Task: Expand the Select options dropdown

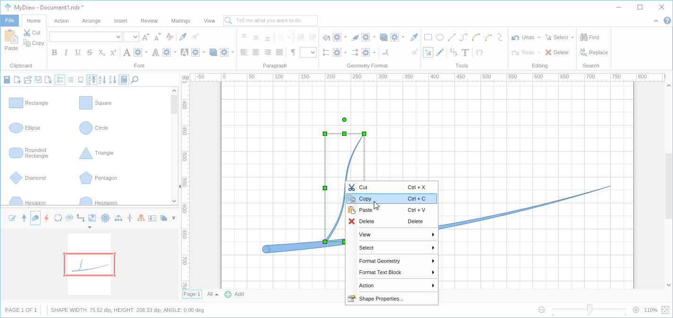Action: click(572, 37)
